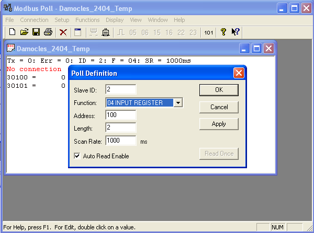Select function 23 toolbar button

coord(193,32)
